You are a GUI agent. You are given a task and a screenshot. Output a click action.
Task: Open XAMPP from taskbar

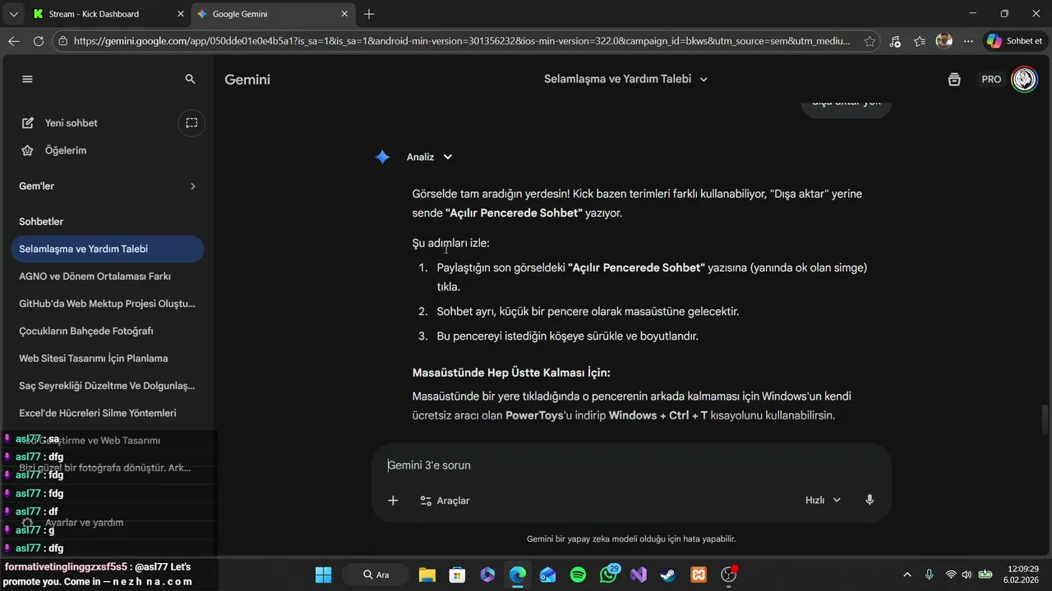(699, 575)
